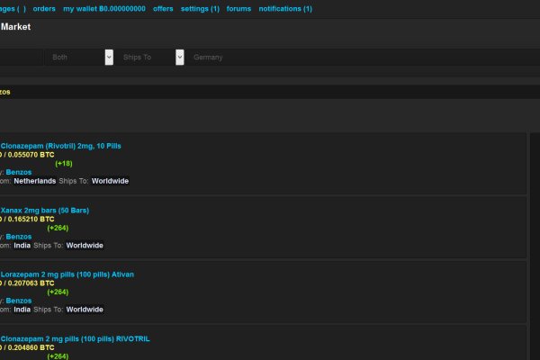Click the Benzos vendor link in first listing

tap(19, 172)
